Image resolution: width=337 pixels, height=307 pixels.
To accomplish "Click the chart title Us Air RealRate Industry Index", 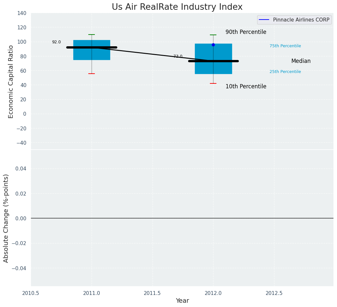I will point(177,7).
